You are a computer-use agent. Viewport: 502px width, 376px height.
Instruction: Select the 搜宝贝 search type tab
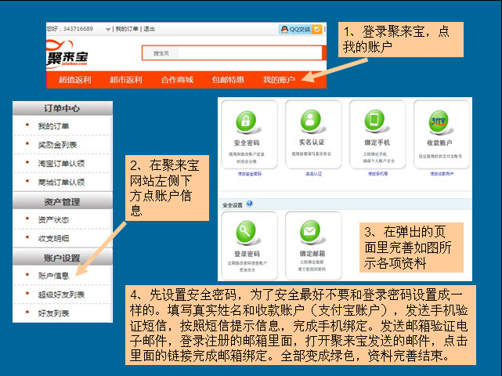tap(161, 53)
